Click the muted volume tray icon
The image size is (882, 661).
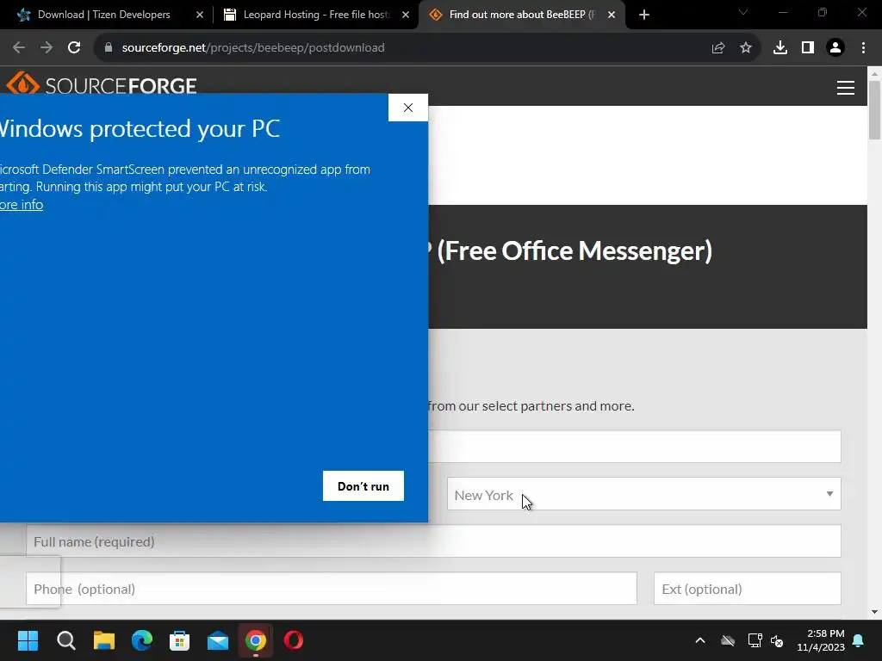tap(778, 640)
